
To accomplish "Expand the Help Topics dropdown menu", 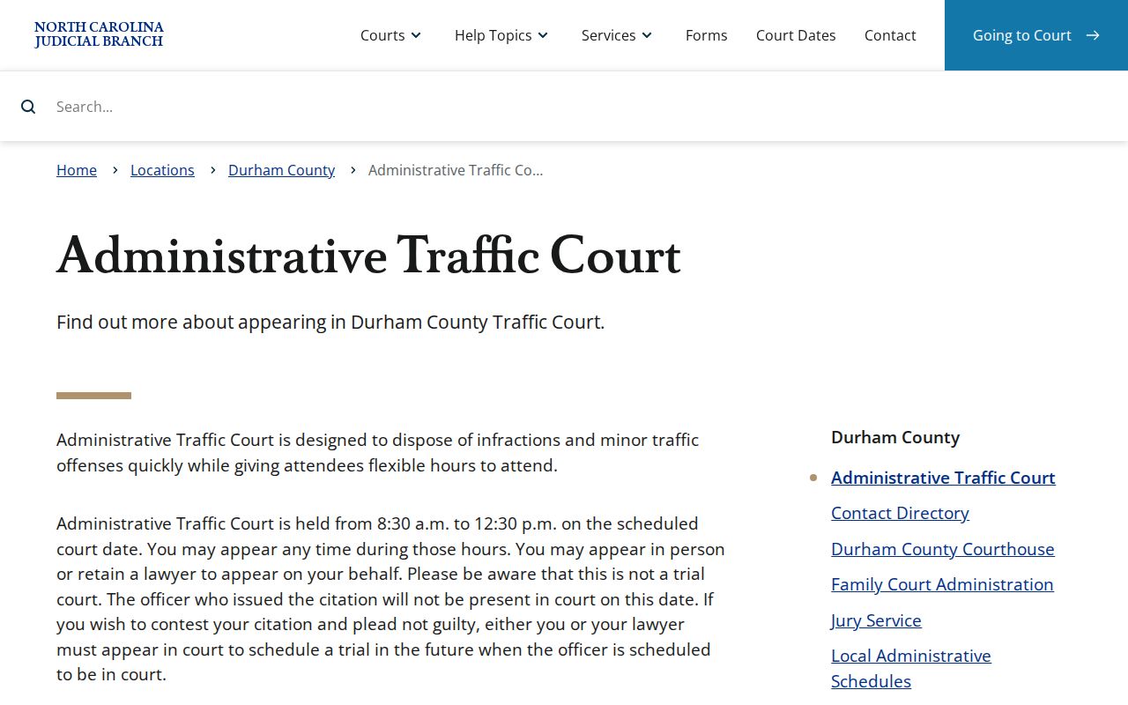I will point(502,35).
